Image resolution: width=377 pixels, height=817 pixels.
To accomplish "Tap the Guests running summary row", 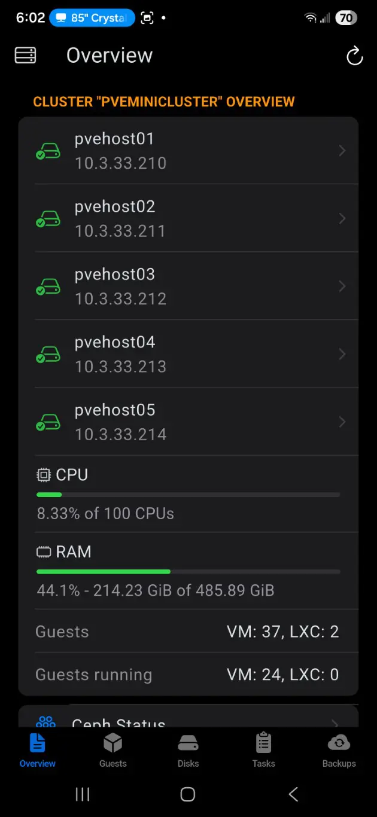I will (188, 675).
